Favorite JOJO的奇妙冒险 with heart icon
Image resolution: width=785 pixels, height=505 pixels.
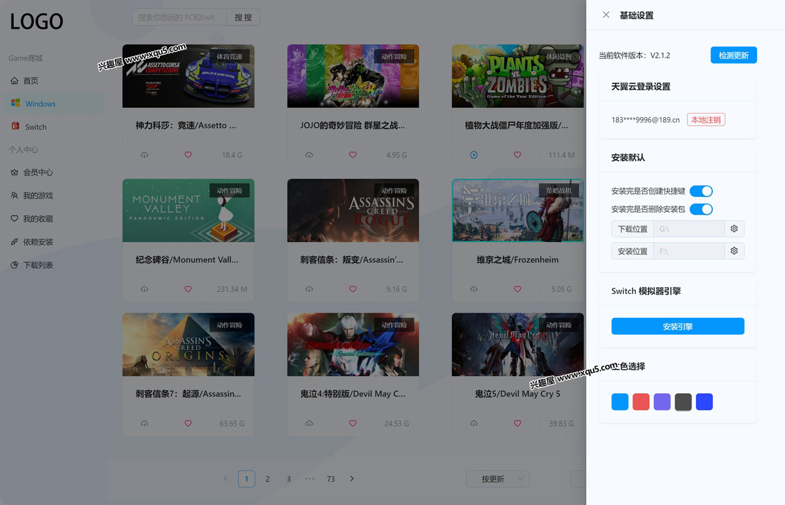pos(353,155)
